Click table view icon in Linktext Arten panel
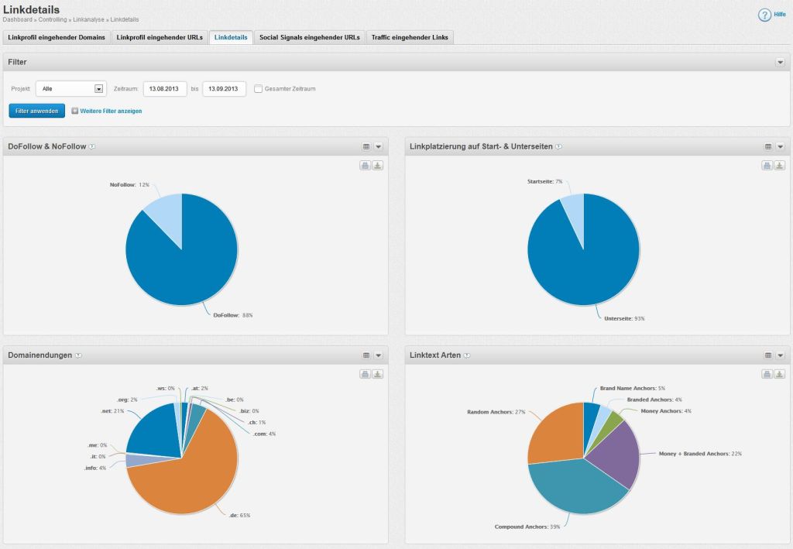 coord(768,355)
